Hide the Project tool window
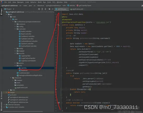The width and height of the screenshot is (143, 113). click(53, 9)
